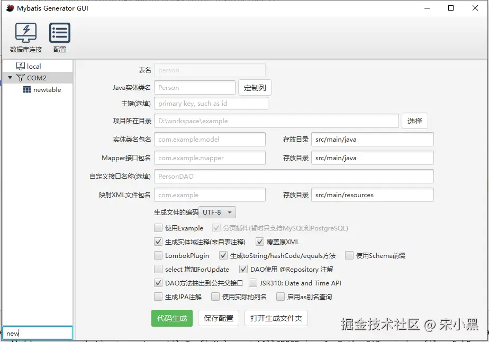Click the Mybatis Generator title bar app icon

[x=10, y=8]
